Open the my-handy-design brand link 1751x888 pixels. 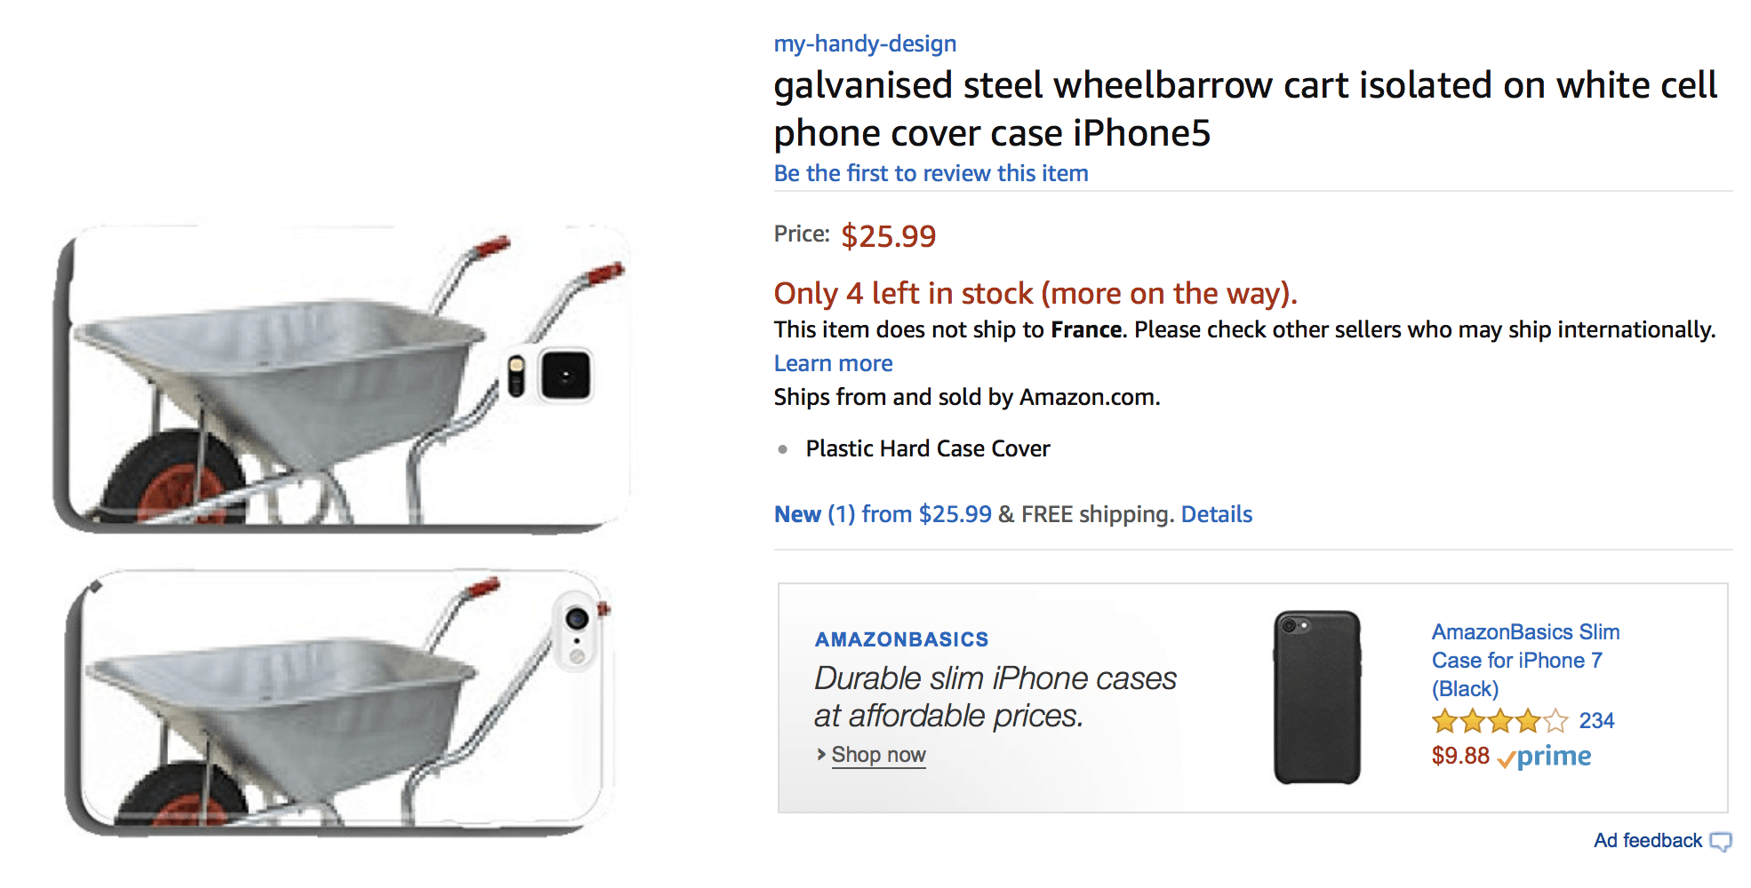[865, 44]
